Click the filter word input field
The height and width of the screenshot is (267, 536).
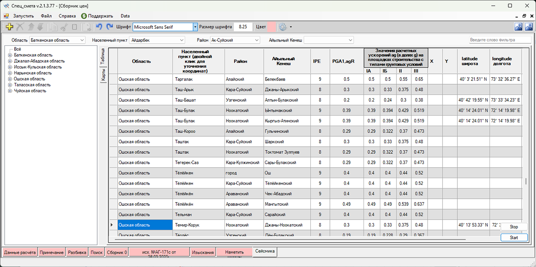[500, 40]
